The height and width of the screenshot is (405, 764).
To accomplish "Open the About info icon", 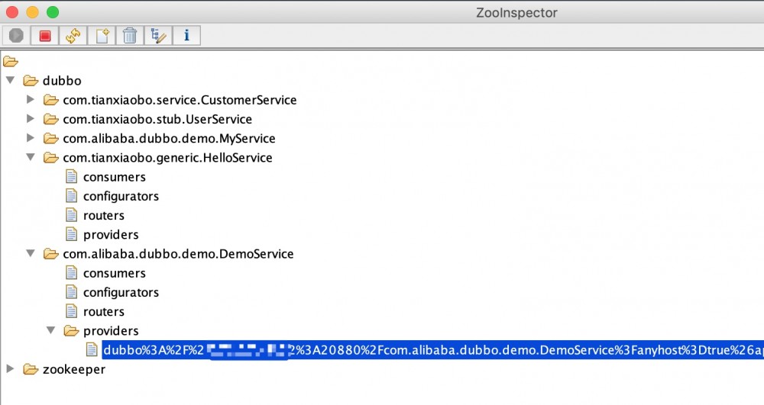I will 186,36.
